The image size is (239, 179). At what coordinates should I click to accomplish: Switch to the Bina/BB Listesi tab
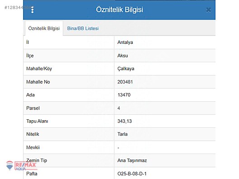point(83,28)
